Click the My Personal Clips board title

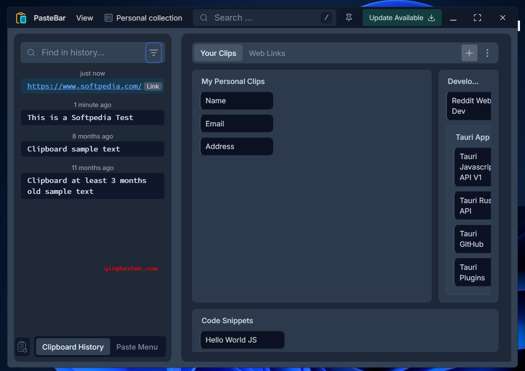233,81
